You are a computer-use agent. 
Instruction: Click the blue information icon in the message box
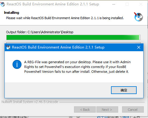(17, 64)
